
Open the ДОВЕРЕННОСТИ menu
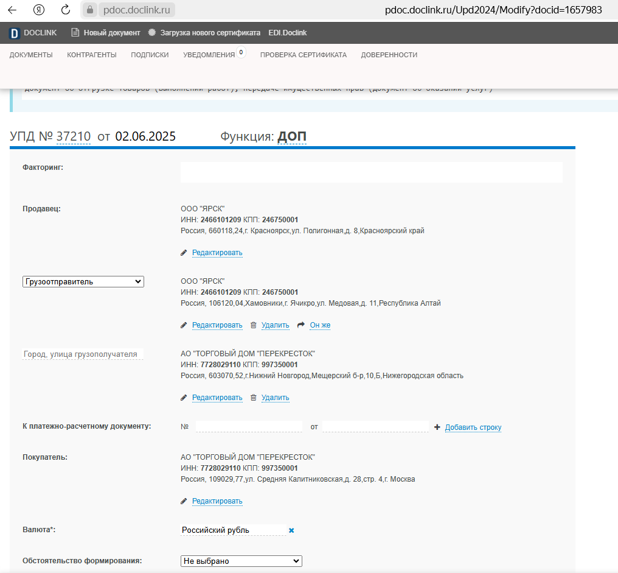(x=389, y=55)
